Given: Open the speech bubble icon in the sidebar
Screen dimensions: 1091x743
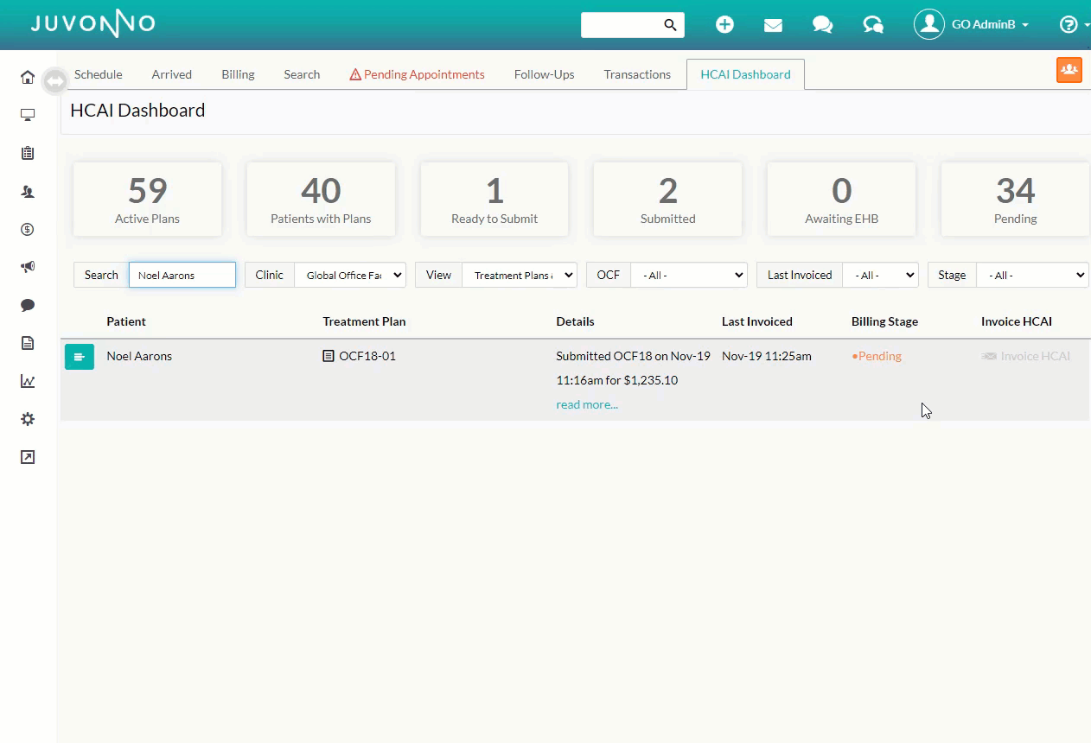Looking at the screenshot, I should tap(28, 305).
